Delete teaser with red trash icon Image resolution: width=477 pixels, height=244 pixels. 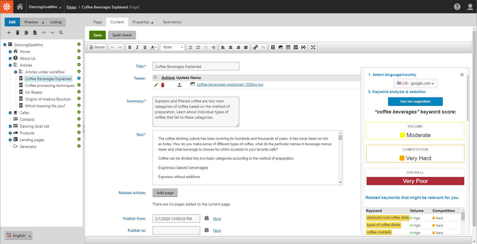(163, 85)
